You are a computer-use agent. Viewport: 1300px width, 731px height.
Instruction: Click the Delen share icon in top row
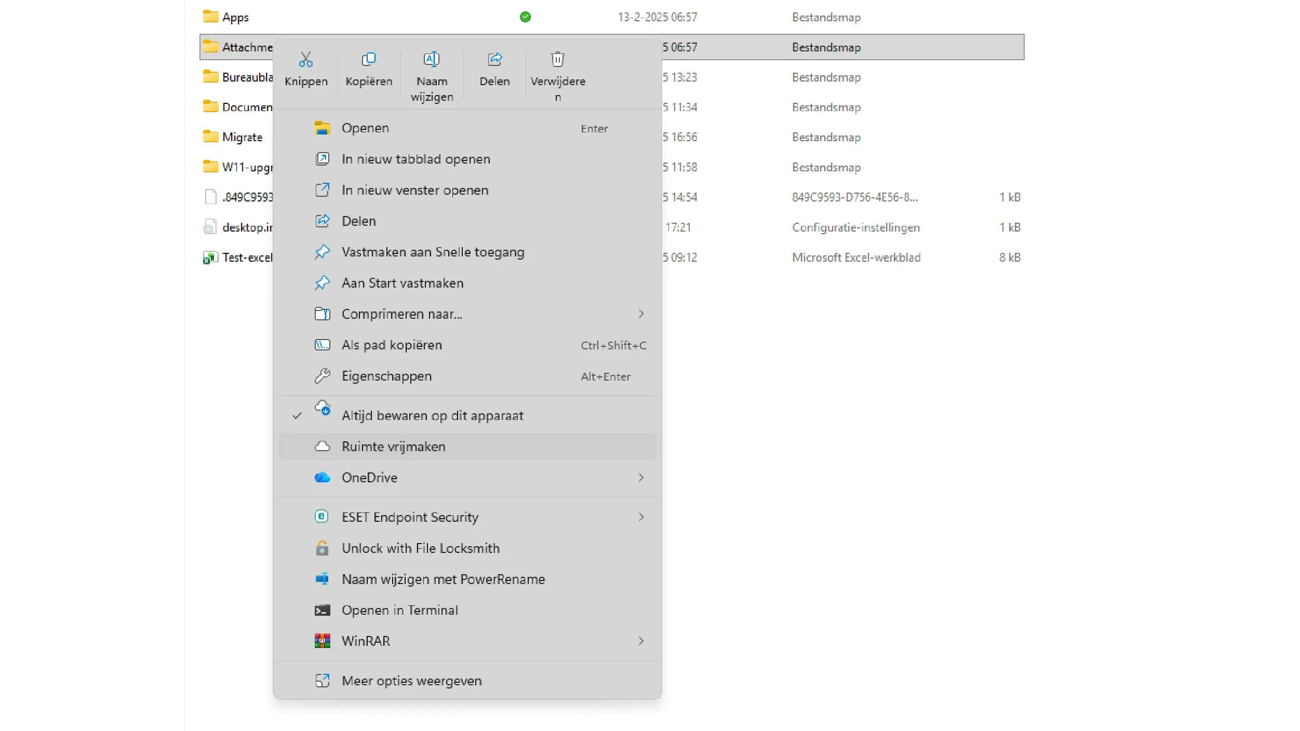pos(494,60)
